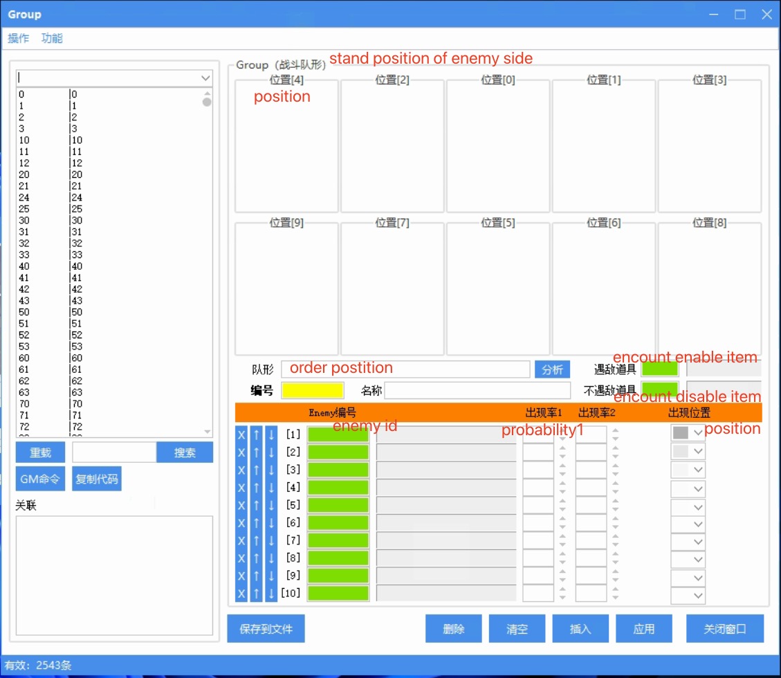Image resolution: width=781 pixels, height=678 pixels.
Task: Click the 清空 clear button
Action: click(517, 629)
